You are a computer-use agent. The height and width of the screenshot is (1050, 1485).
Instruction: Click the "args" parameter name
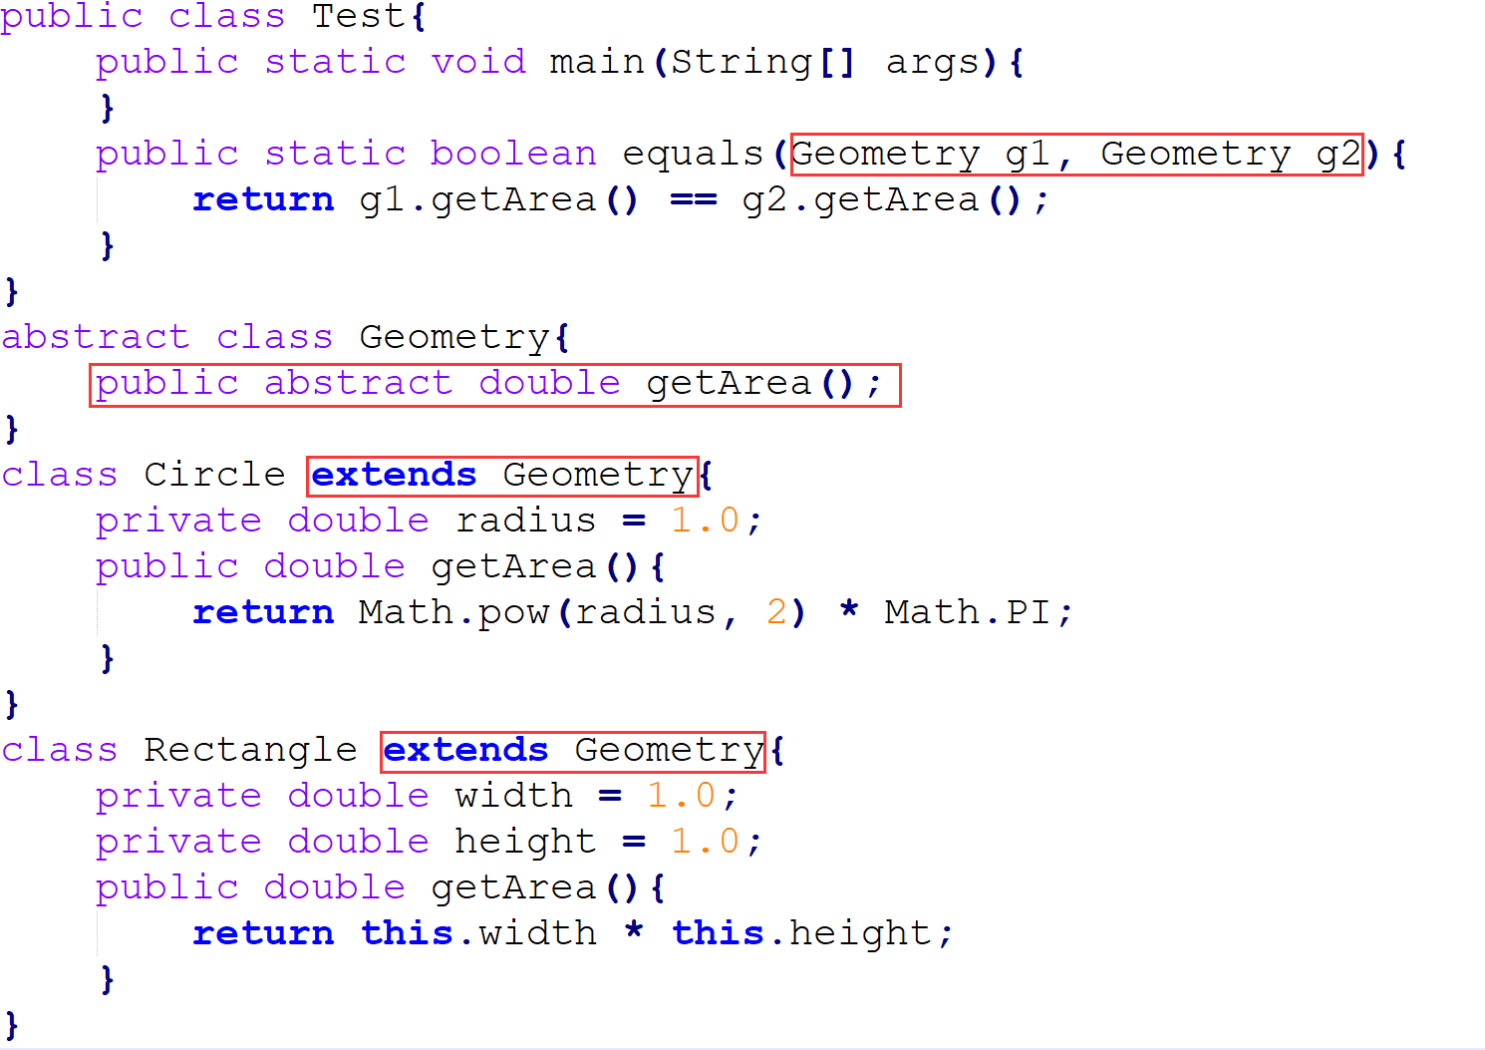933,64
